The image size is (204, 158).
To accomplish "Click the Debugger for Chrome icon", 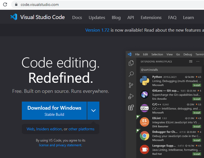I will tap(145, 136).
